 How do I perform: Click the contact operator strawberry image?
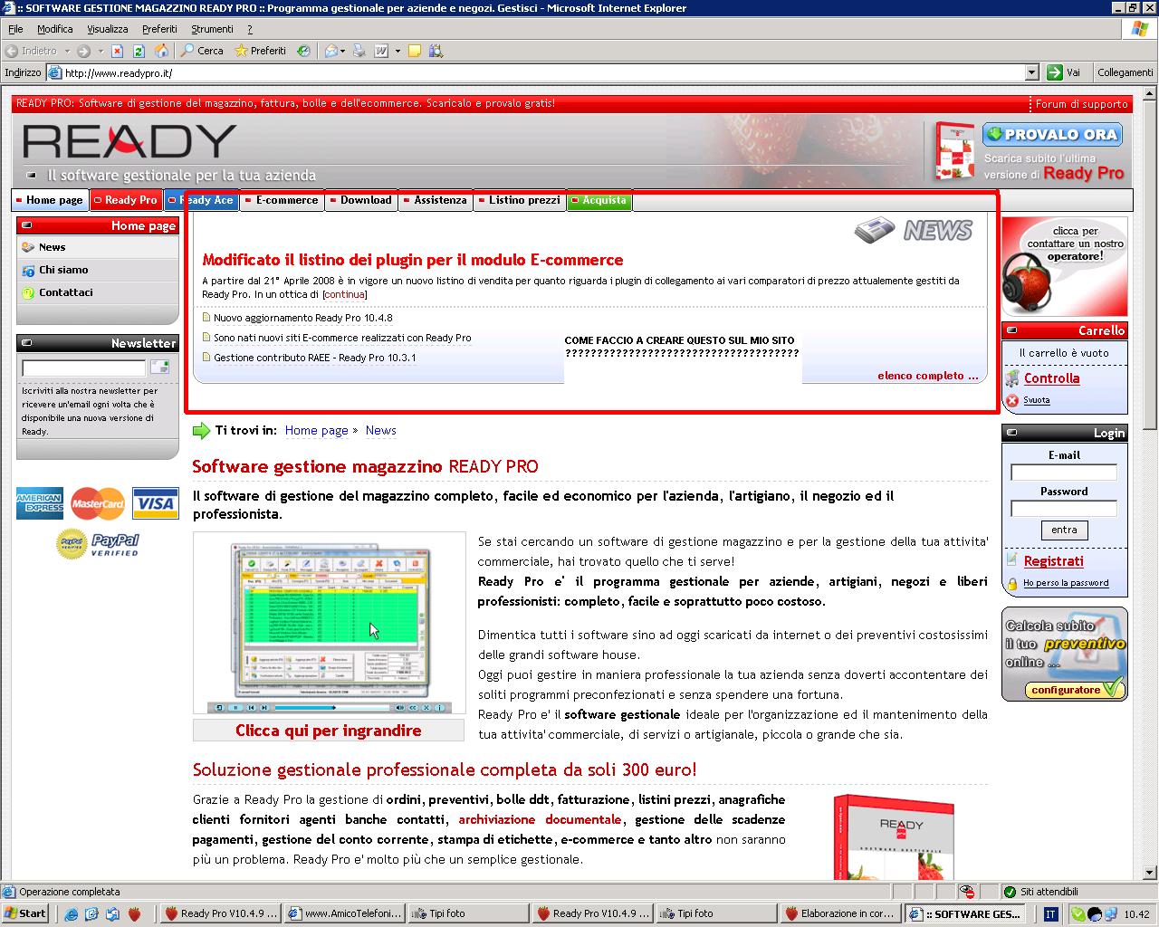[x=1065, y=267]
